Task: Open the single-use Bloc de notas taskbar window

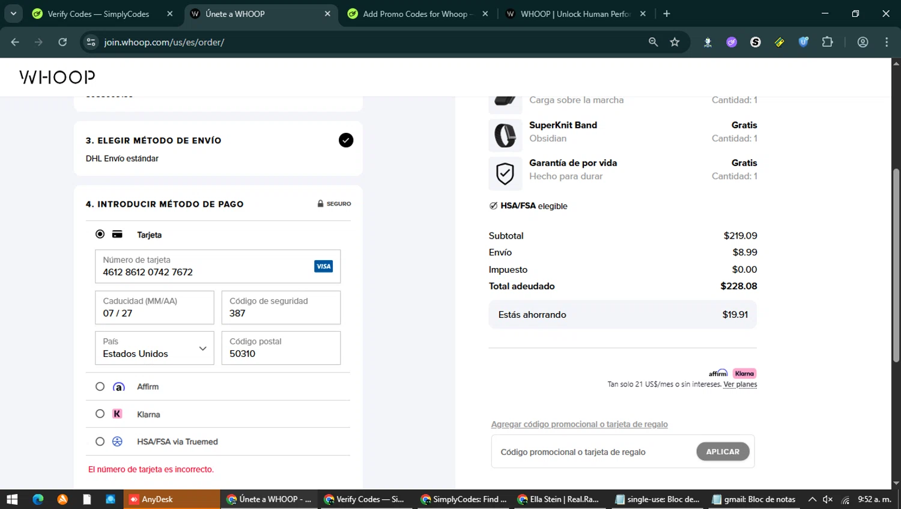Action: tap(658, 499)
